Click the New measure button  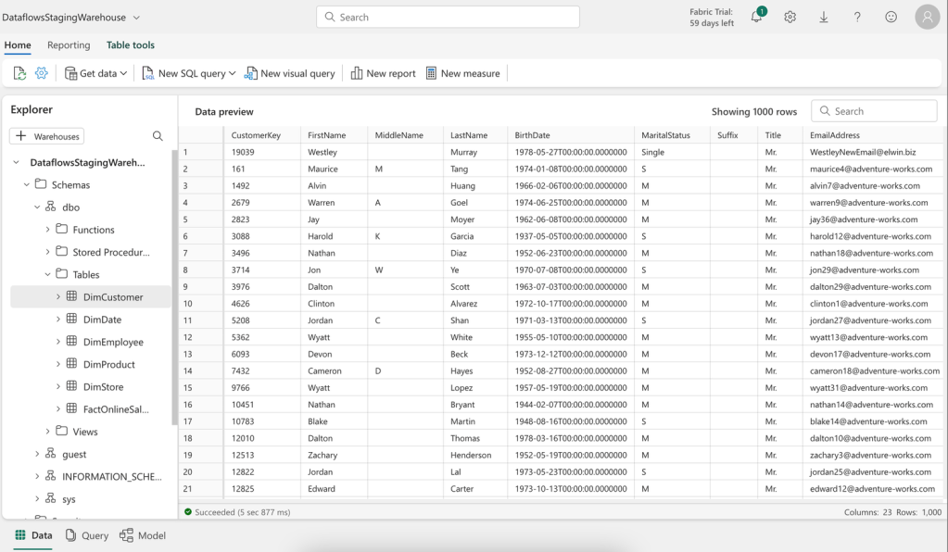(x=463, y=73)
